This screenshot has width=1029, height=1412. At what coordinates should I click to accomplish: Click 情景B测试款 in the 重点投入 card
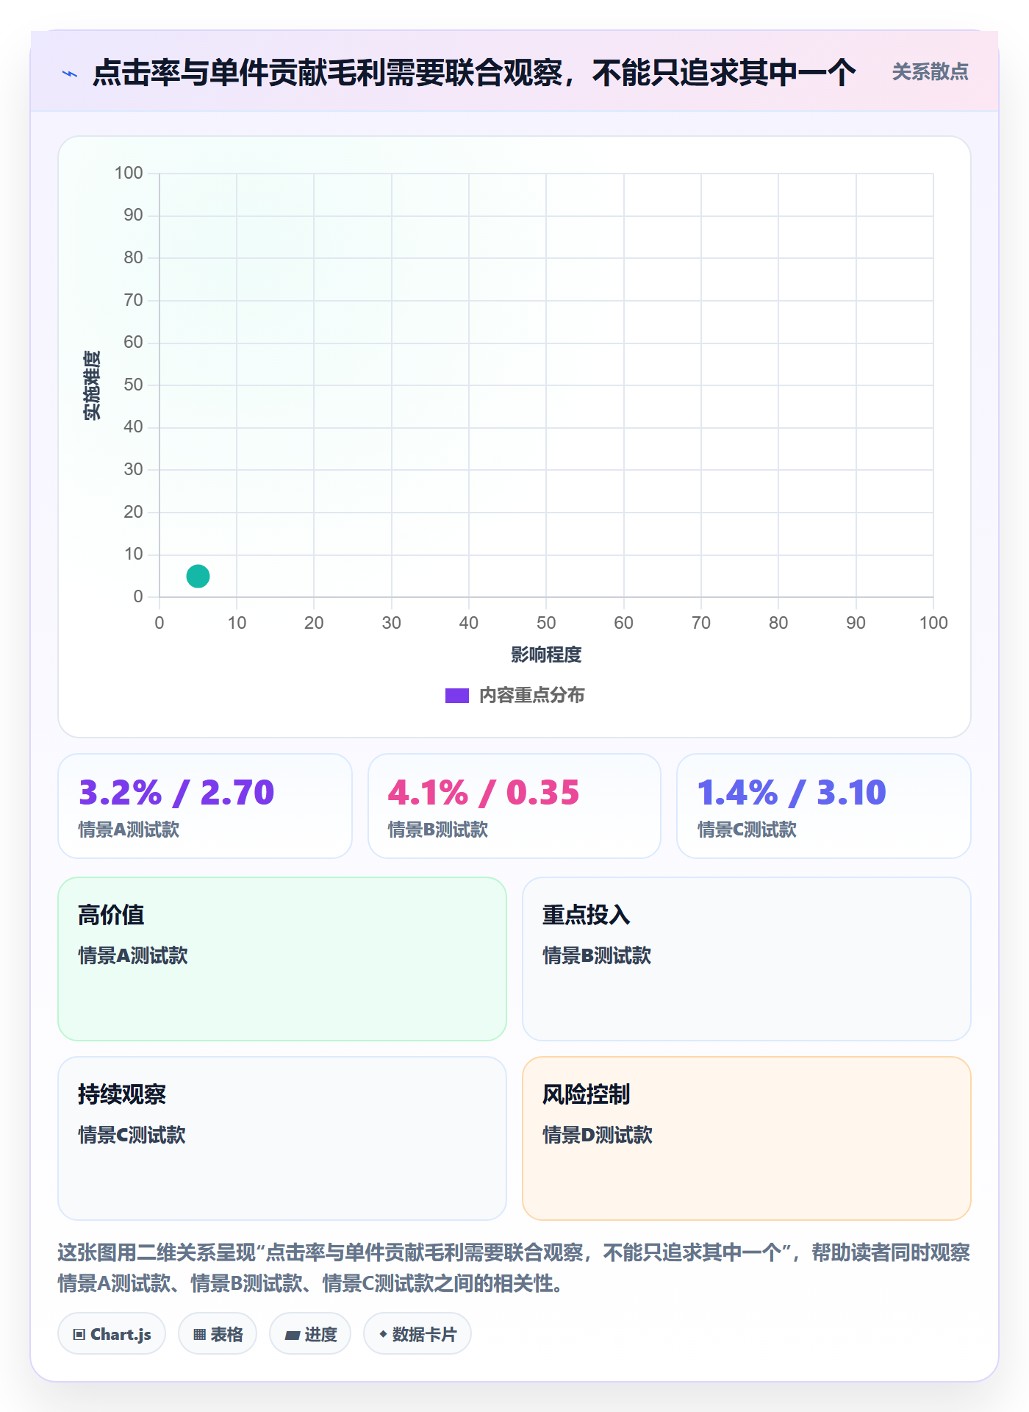click(x=597, y=955)
